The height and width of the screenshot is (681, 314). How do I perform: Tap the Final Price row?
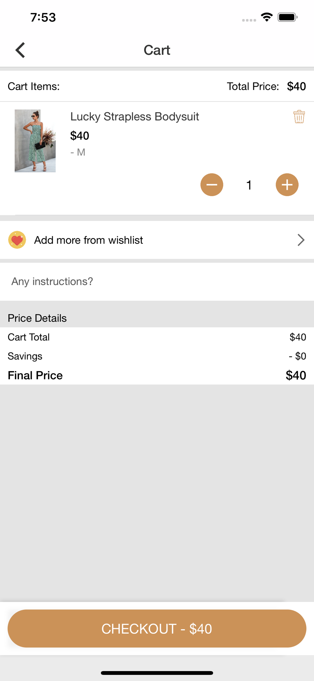coord(157,375)
